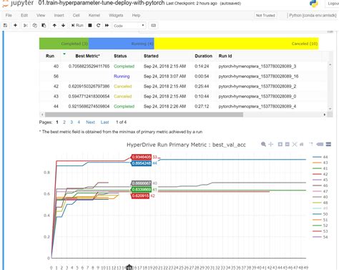Go to the Next results page
The width and height of the screenshot is (339, 270).
pos(90,122)
